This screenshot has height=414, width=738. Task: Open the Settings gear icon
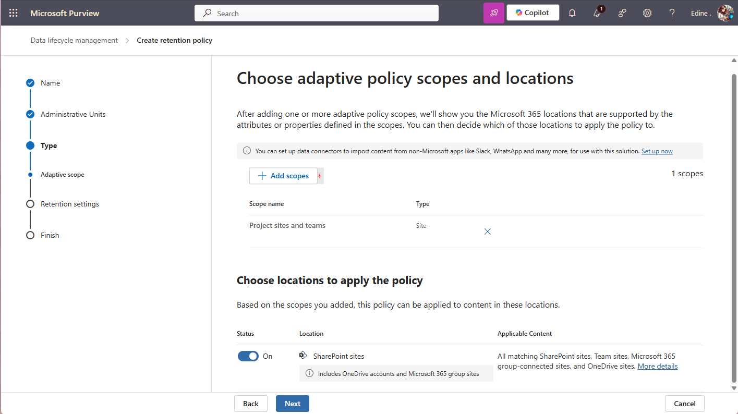coord(647,13)
